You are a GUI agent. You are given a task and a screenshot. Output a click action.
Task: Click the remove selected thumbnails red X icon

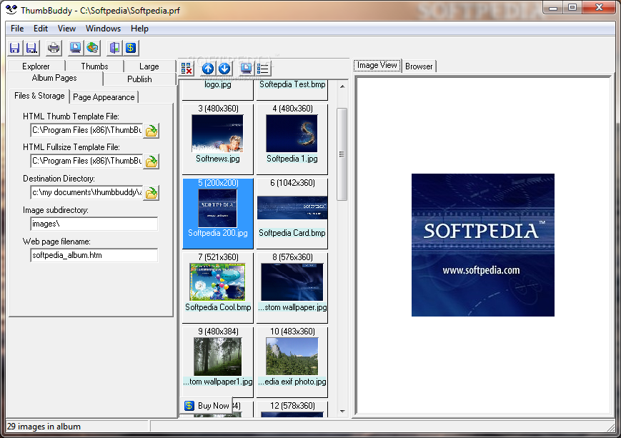click(x=187, y=69)
